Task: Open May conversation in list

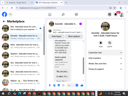Action: coord(22,73)
